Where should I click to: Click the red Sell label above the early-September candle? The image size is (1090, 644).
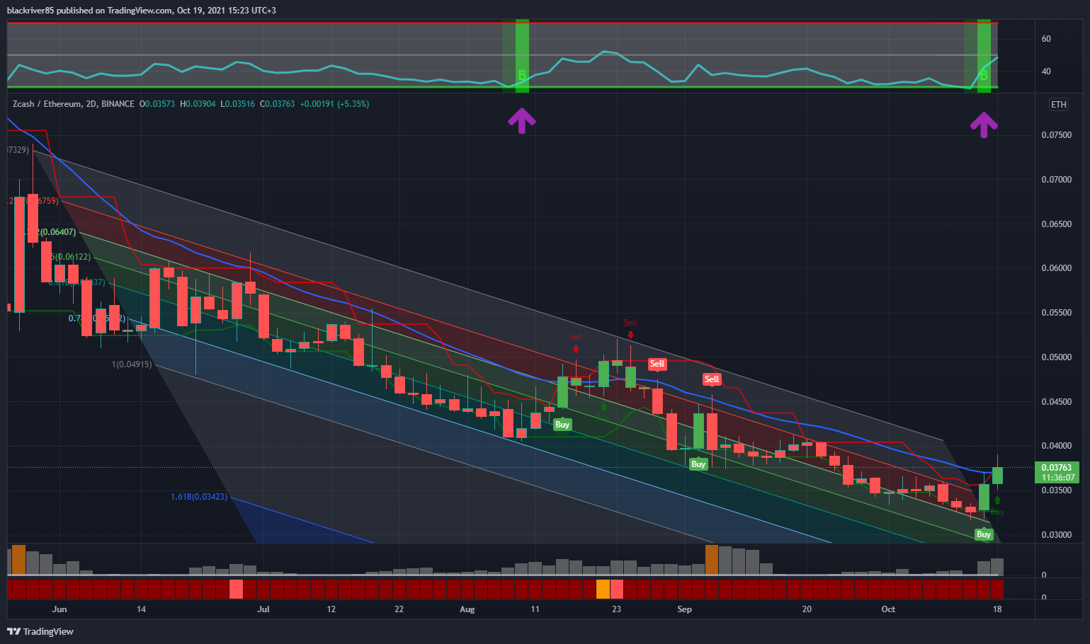(712, 379)
